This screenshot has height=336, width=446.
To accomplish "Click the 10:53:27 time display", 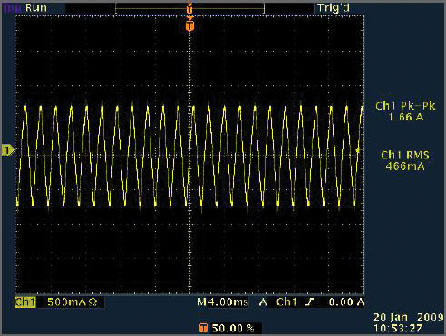I will (398, 329).
